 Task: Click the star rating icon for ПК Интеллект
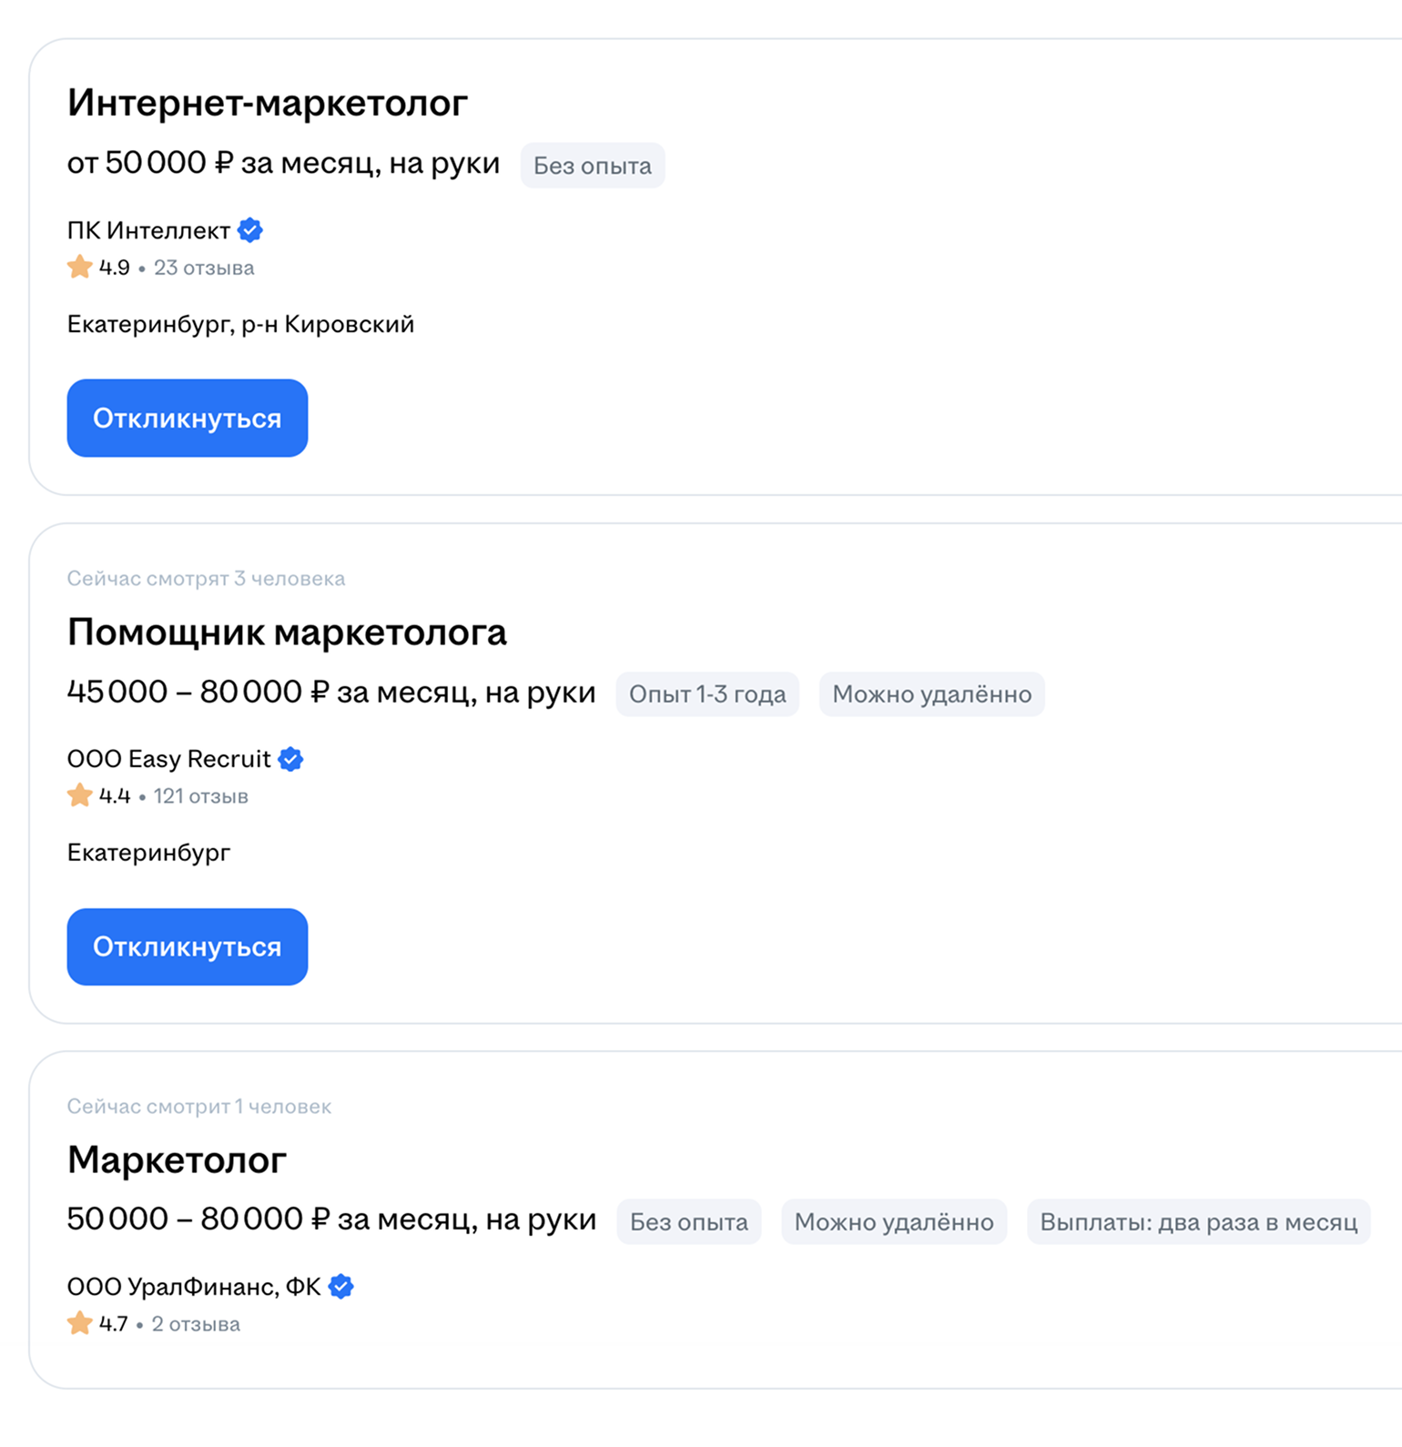point(79,266)
